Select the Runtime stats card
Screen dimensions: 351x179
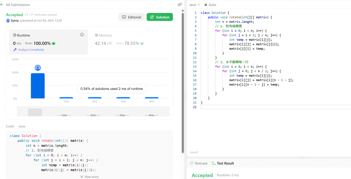[x=49, y=42]
